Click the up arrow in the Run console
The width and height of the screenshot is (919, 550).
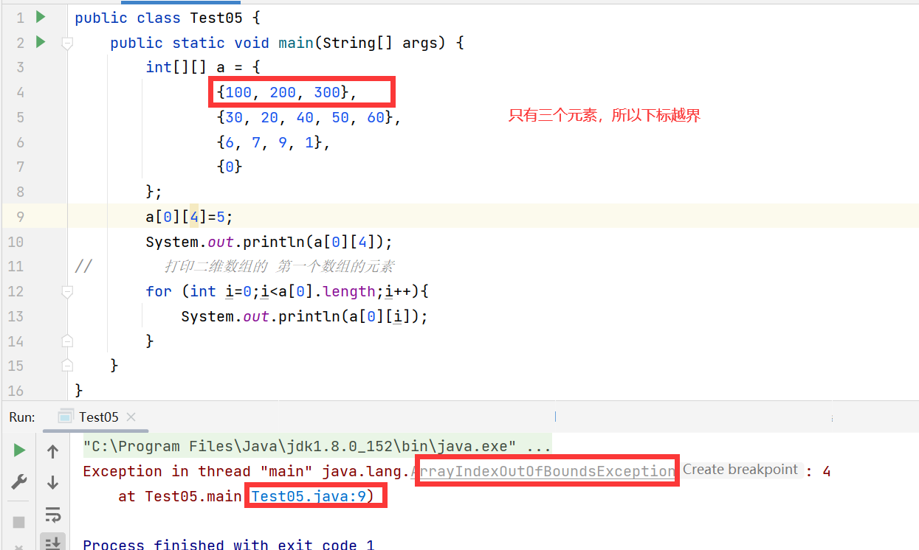(52, 450)
